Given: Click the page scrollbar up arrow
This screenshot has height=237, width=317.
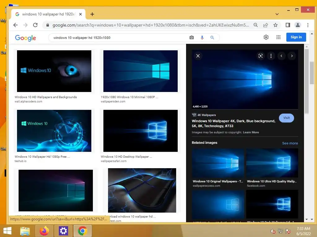Looking at the screenshot, I should (312, 34).
